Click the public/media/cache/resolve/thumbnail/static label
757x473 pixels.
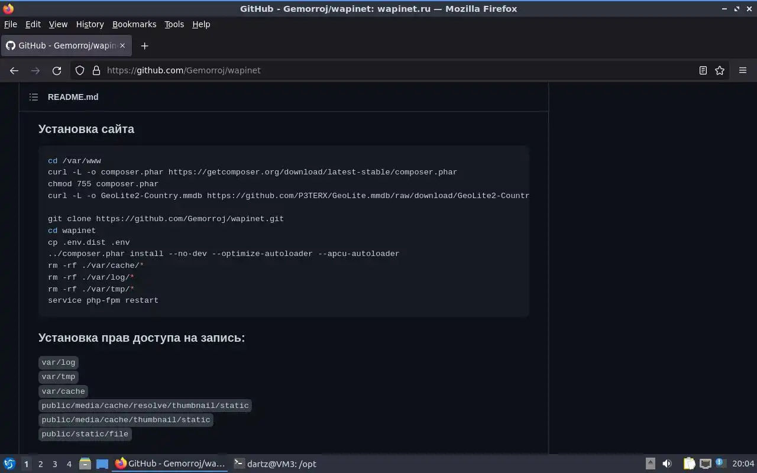(x=145, y=406)
